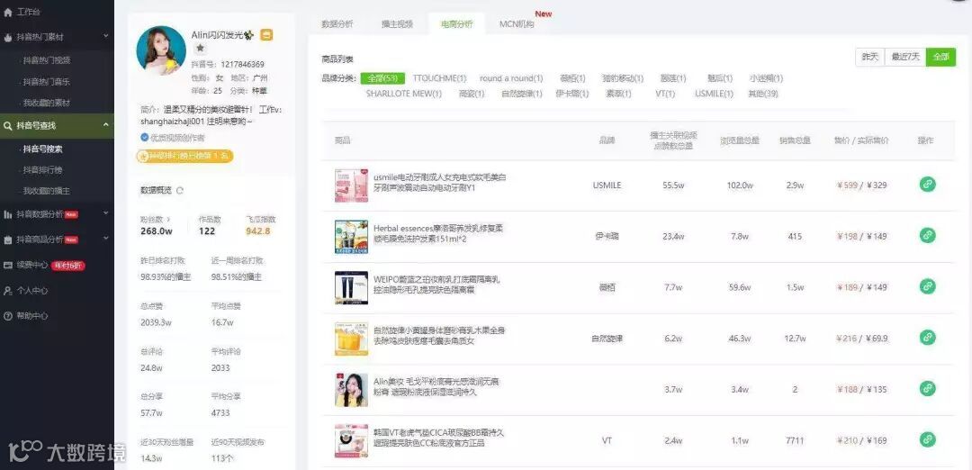972x470 pixels.
Task: Click the flame icon for 抖音热门素材
Action: (x=7, y=37)
